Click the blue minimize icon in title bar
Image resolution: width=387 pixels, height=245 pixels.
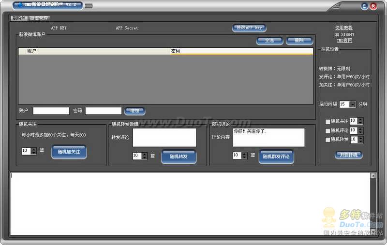point(364,6)
